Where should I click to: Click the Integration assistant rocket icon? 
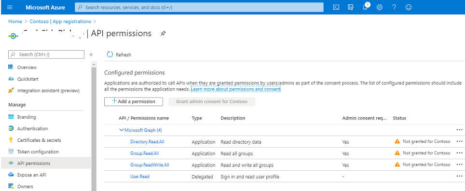tap(11, 91)
